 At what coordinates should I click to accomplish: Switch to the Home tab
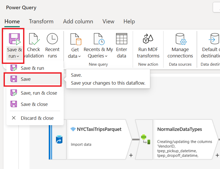click(x=12, y=22)
